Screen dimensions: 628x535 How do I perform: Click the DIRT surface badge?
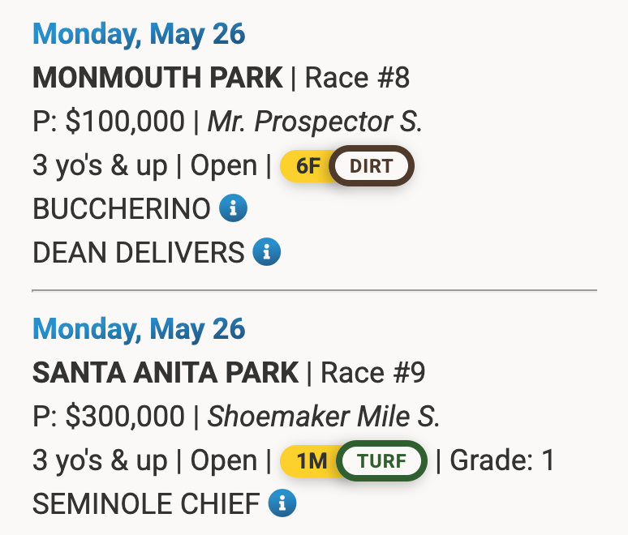pos(372,165)
